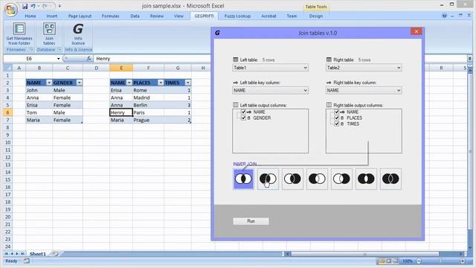
Task: Select Sheet1 worksheet tab
Action: tap(38, 254)
